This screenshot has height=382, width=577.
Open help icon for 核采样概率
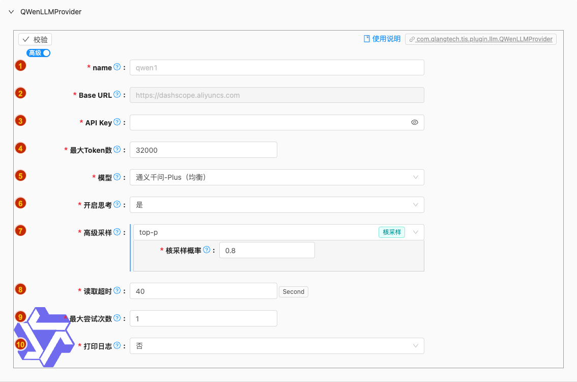point(207,250)
